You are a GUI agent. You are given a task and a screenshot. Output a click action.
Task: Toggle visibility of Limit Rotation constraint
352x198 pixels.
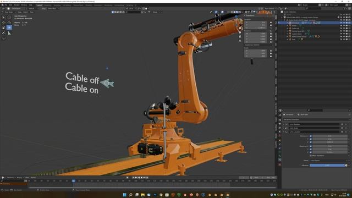342,124
